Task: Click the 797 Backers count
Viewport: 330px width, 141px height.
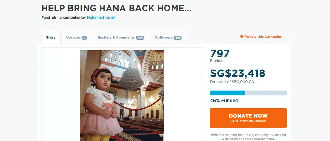Action: (x=220, y=56)
